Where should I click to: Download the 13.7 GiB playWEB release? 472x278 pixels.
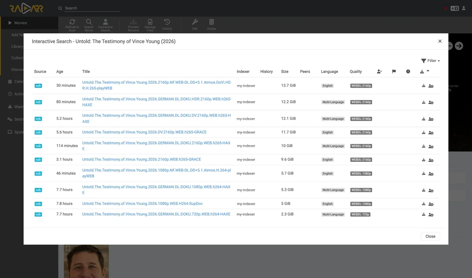pos(423,86)
